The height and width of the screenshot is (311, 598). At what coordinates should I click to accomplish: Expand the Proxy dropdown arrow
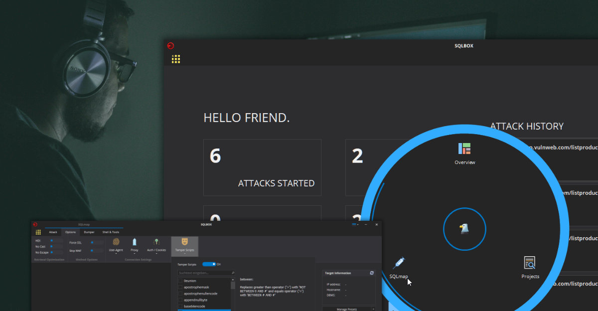tap(135, 254)
